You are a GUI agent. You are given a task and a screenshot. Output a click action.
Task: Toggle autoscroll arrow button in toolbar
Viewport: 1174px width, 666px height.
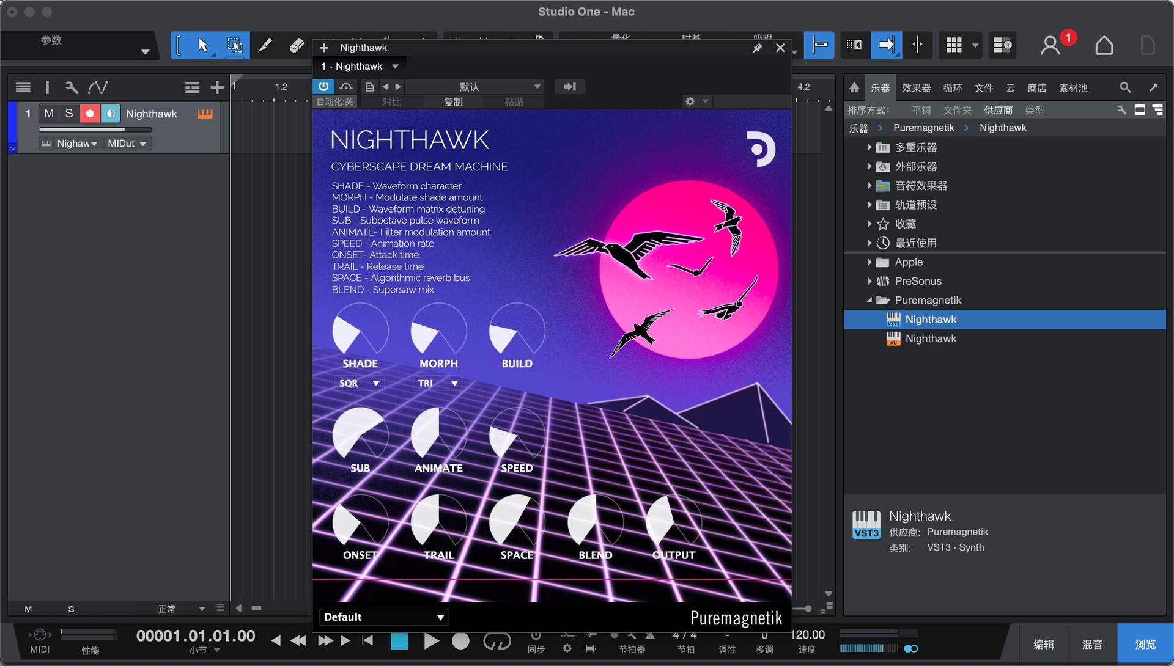click(886, 45)
